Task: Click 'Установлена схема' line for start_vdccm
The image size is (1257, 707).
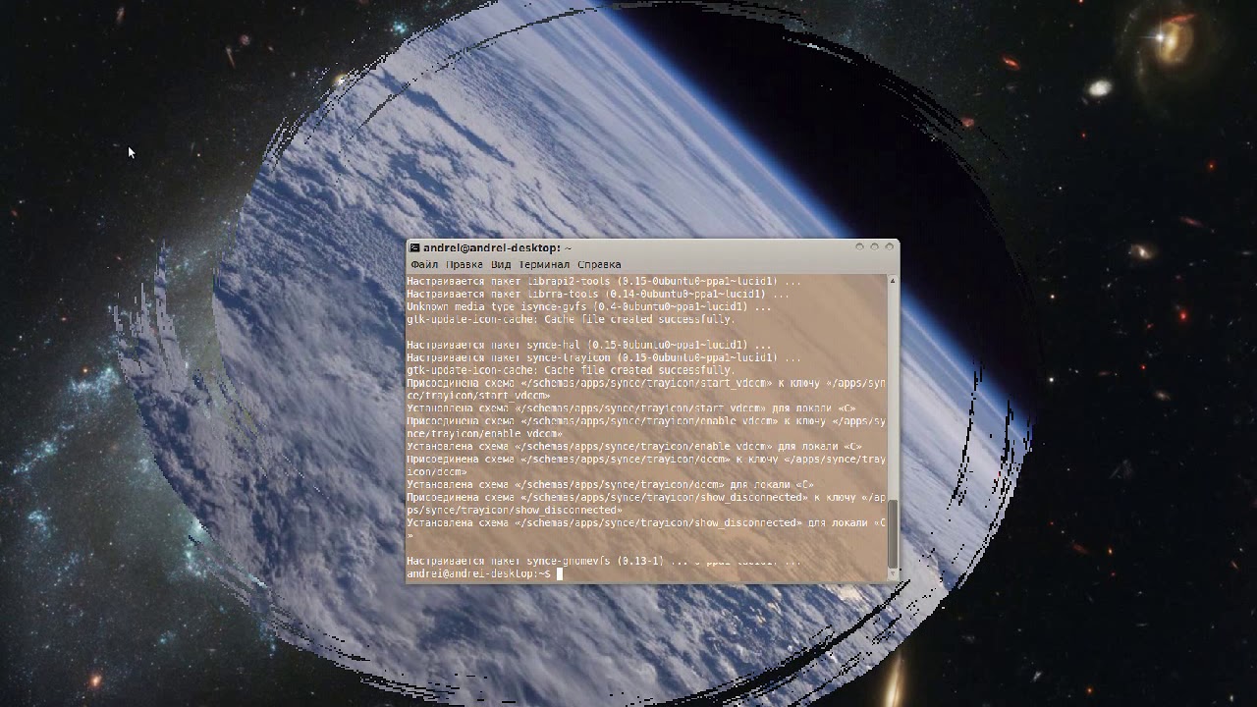Action: click(x=631, y=408)
